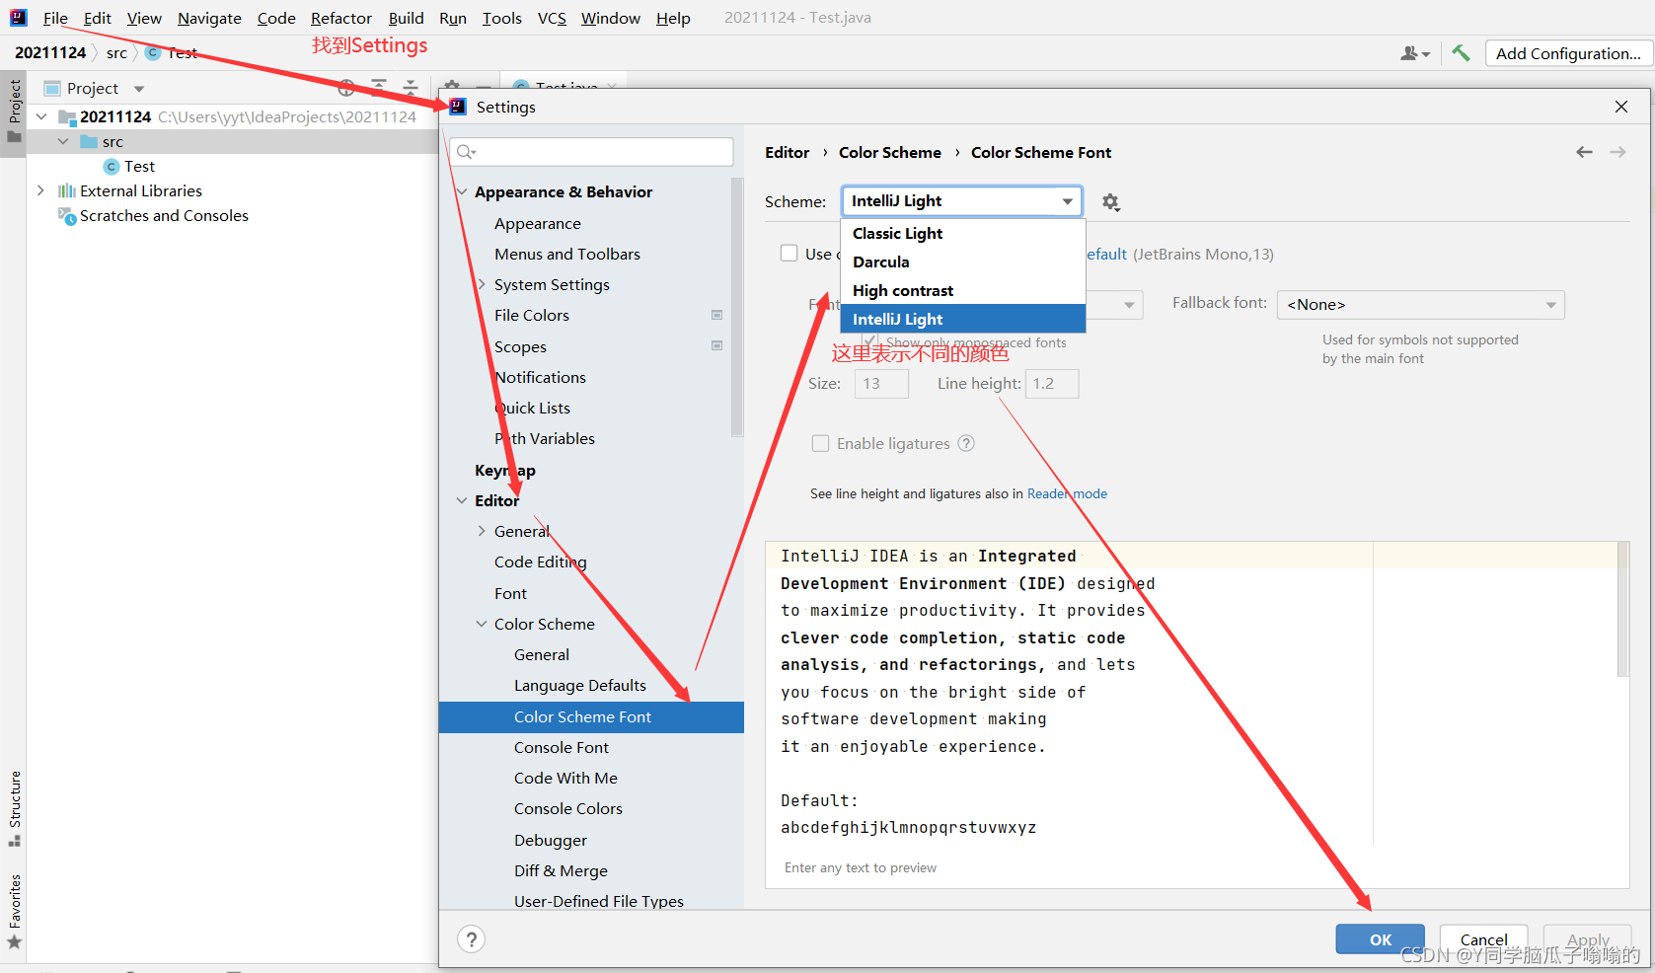1655x973 pixels.
Task: Focus the Settings search field
Action: pyautogui.click(x=591, y=152)
